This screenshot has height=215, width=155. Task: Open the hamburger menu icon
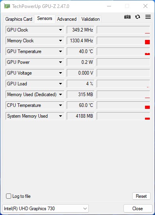tap(148, 17)
